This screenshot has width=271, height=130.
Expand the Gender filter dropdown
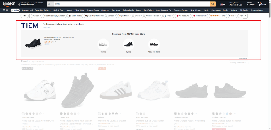(112, 16)
